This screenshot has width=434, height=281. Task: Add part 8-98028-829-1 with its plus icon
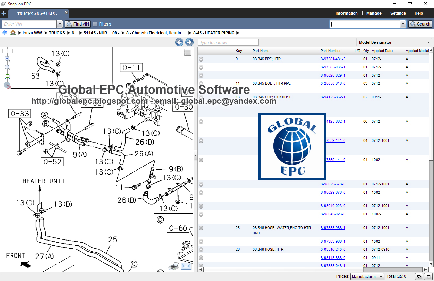(x=201, y=76)
